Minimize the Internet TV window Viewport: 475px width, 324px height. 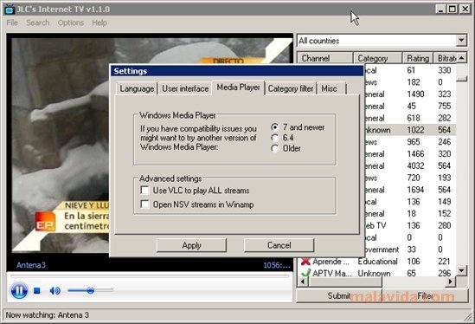coord(440,10)
